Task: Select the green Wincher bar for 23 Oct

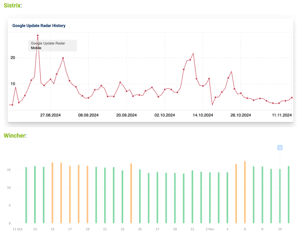Action: point(123,197)
